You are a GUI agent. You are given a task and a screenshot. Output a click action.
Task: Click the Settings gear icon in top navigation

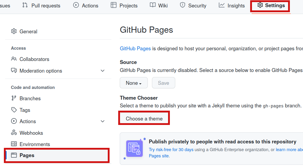[260, 5]
